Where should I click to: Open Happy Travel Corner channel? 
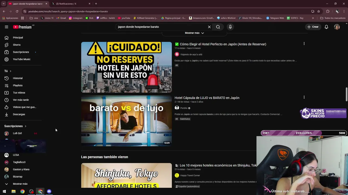coord(190,175)
